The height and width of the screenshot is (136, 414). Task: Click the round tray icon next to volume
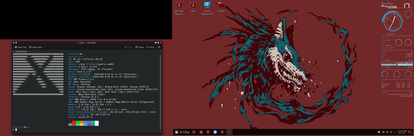click(x=387, y=132)
